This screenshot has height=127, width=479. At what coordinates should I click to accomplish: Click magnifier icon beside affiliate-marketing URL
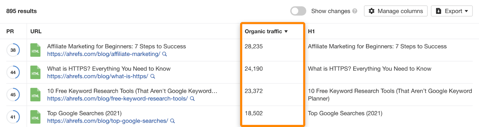pos(164,54)
